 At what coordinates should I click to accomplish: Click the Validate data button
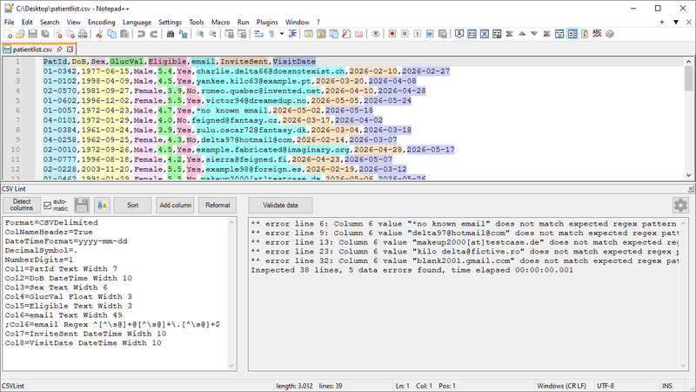tap(280, 206)
